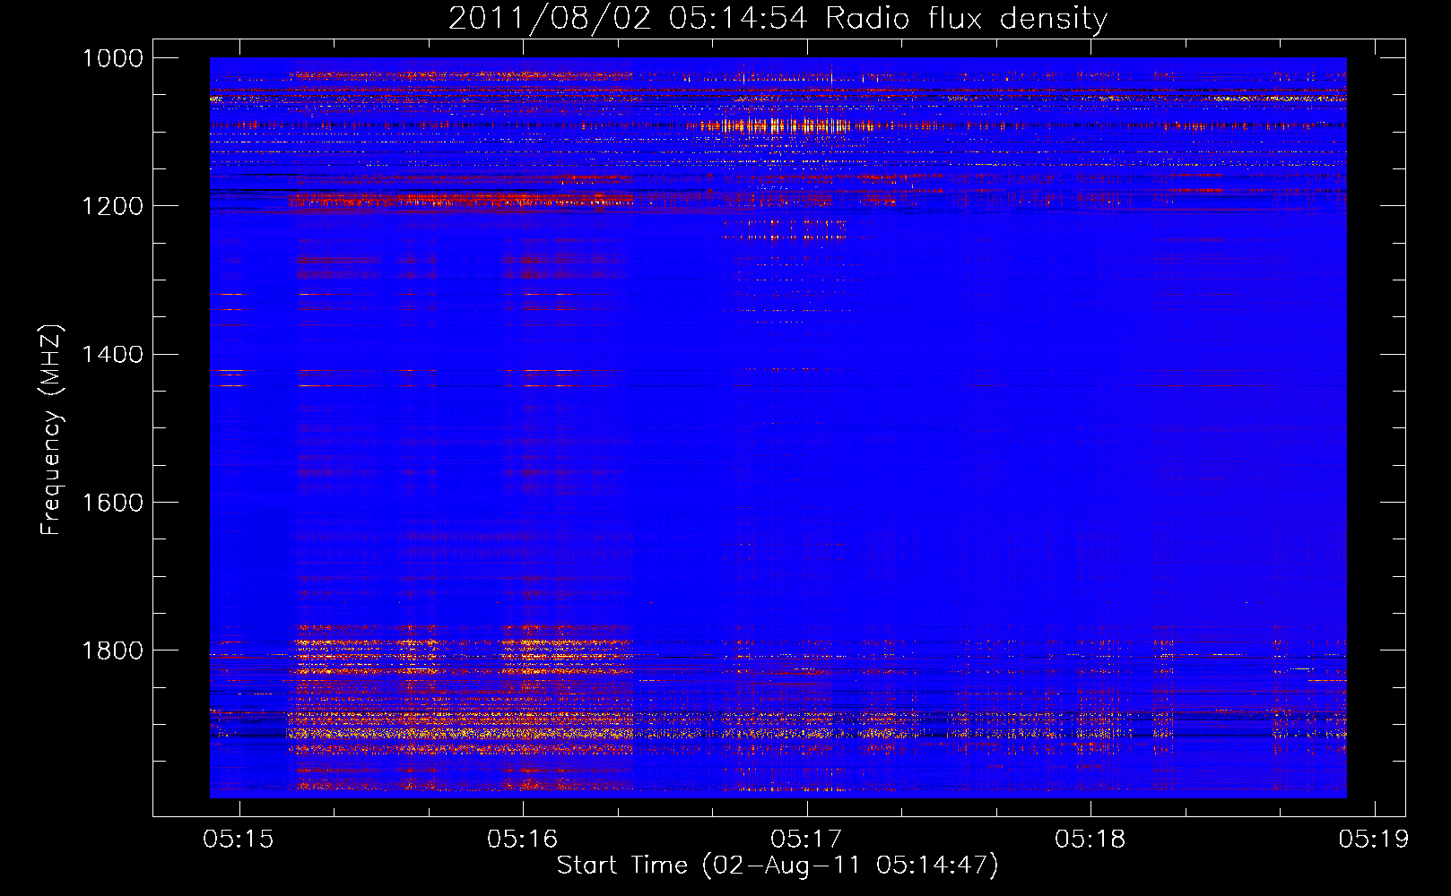The height and width of the screenshot is (896, 1451).
Task: Click the 1800 frequency tick label
Action: click(113, 650)
